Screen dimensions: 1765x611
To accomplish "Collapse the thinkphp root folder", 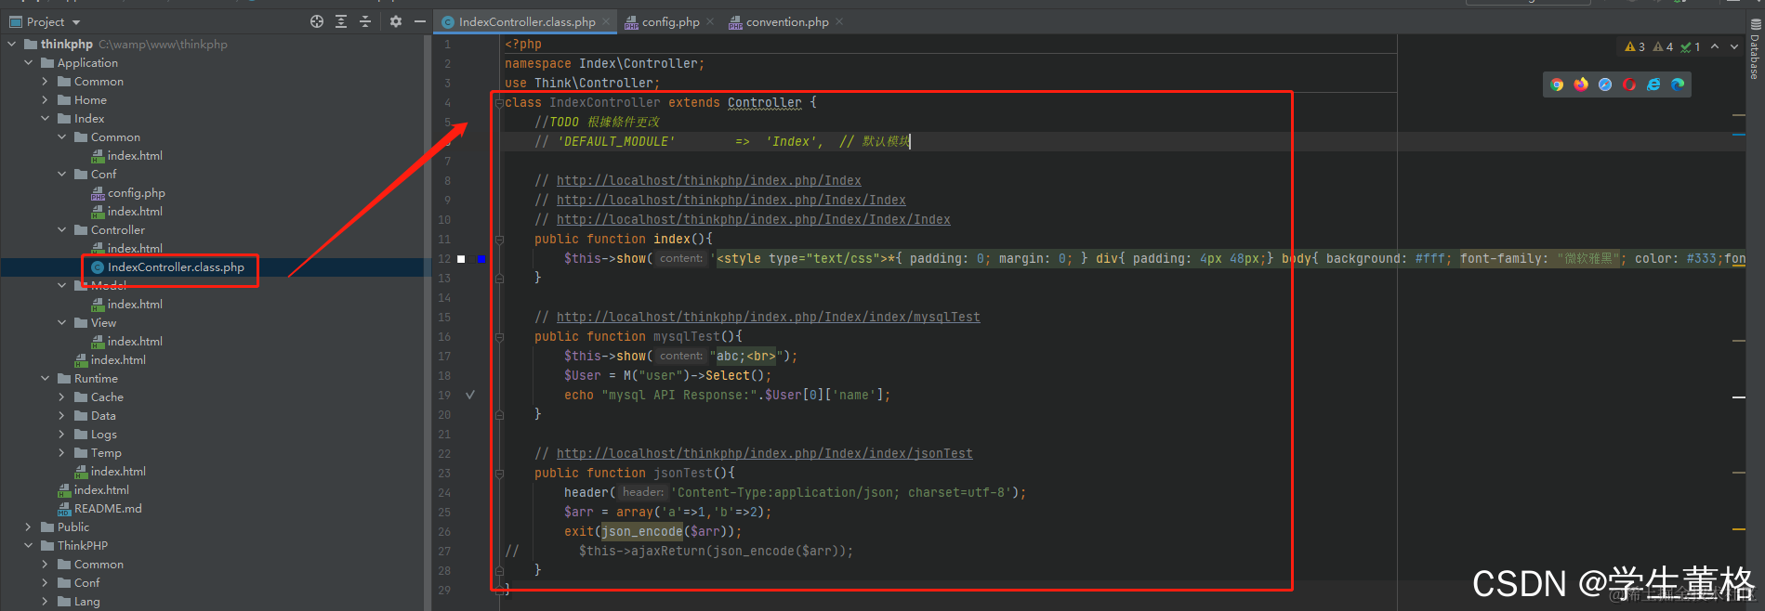I will coord(11,44).
